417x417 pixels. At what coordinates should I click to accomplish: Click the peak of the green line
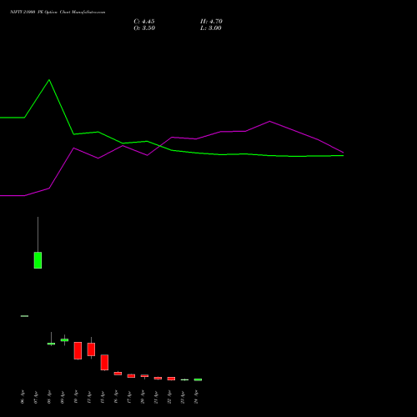49,80
